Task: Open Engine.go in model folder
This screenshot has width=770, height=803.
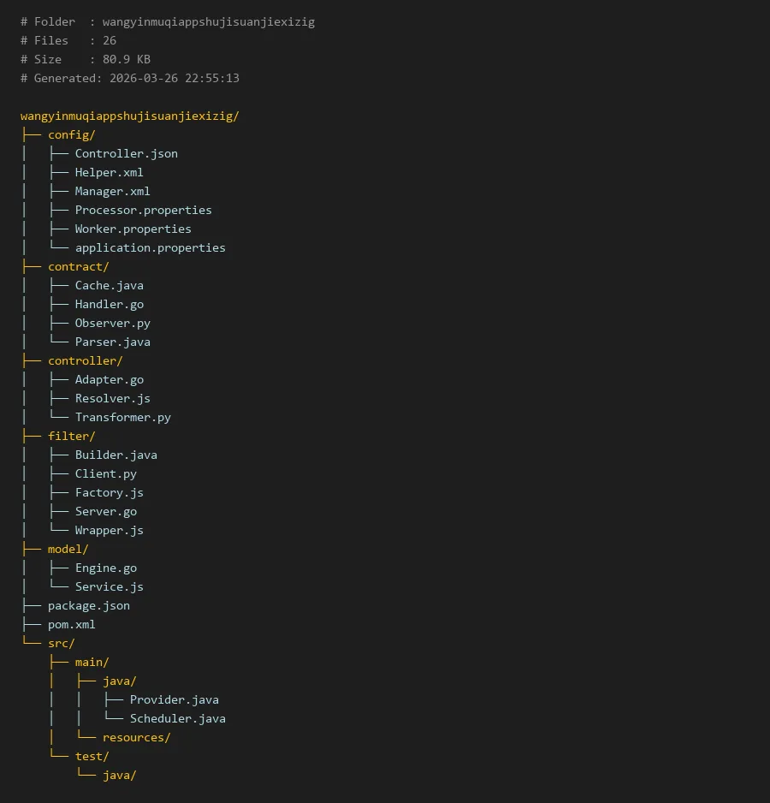Action: click(x=105, y=568)
